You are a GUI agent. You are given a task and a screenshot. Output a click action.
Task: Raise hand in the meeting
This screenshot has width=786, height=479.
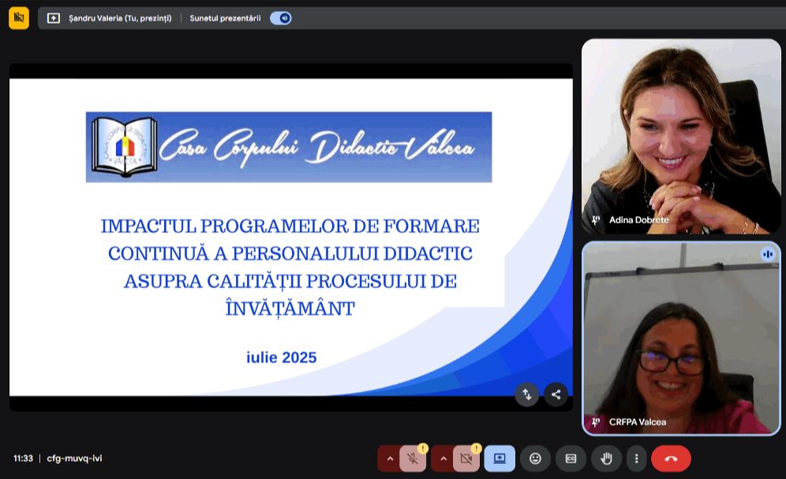click(x=606, y=458)
